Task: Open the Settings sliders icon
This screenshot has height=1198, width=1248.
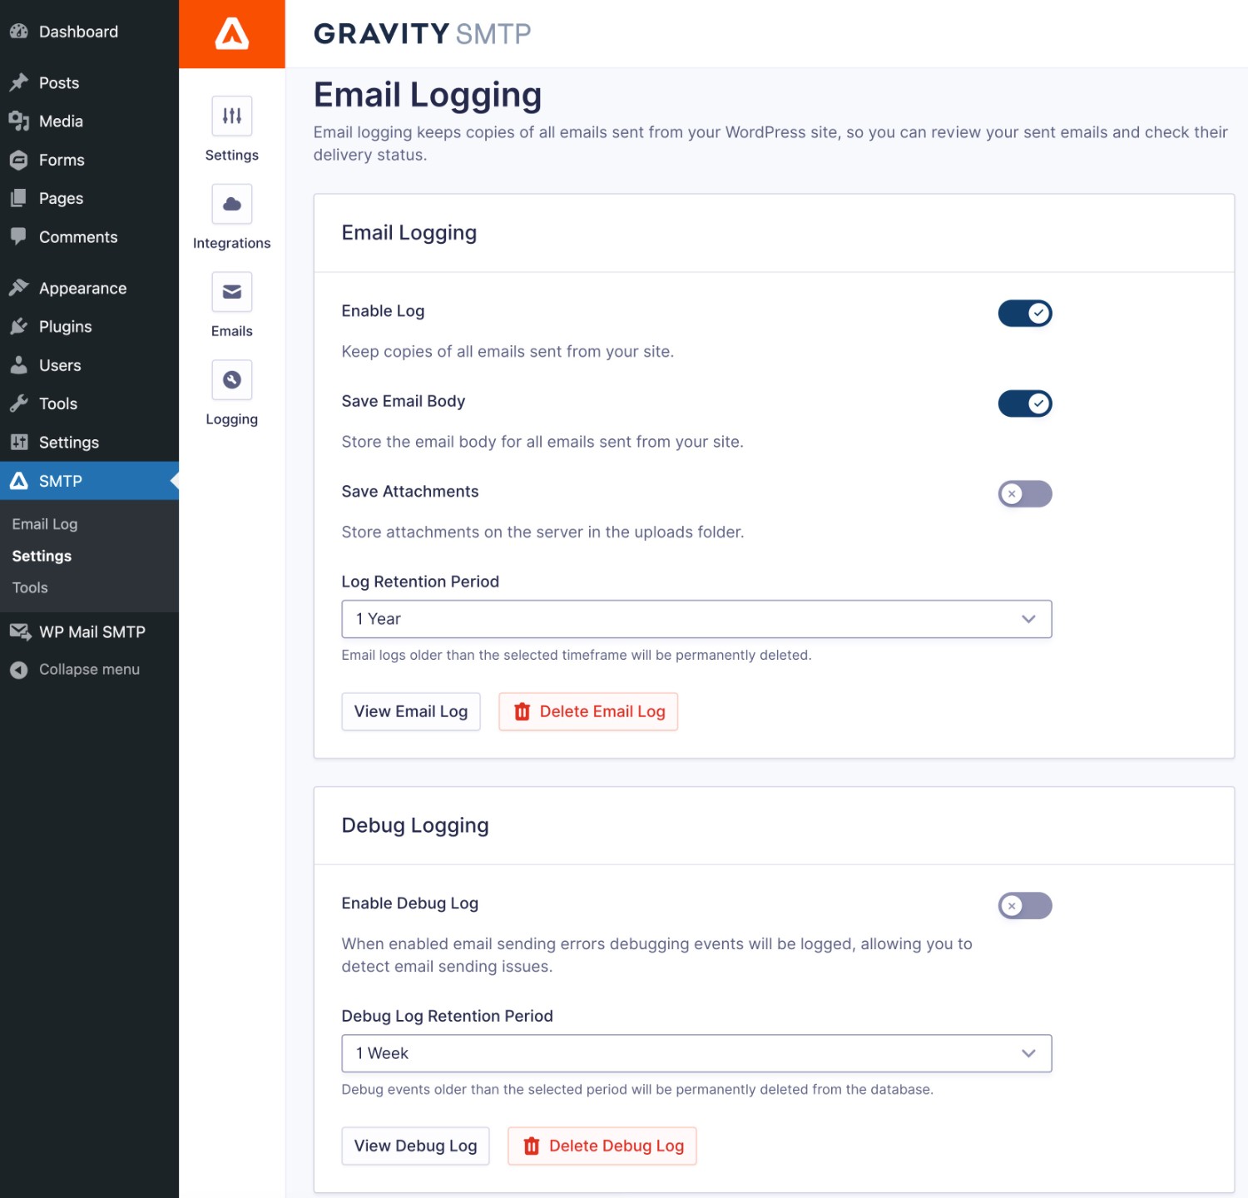Action: pos(232,116)
